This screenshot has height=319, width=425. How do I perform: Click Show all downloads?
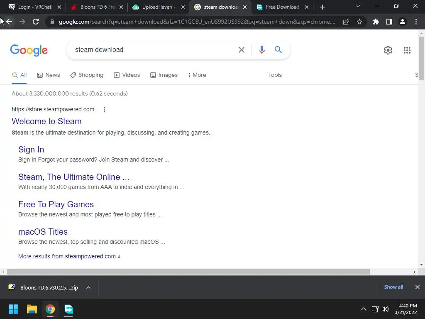pos(393,287)
